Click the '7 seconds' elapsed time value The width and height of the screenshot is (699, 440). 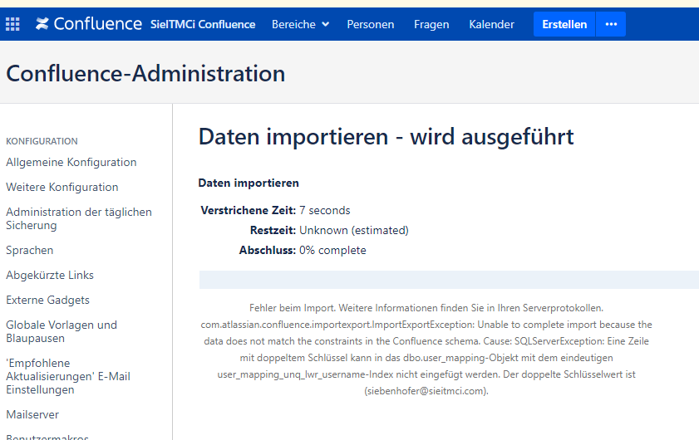(x=324, y=210)
